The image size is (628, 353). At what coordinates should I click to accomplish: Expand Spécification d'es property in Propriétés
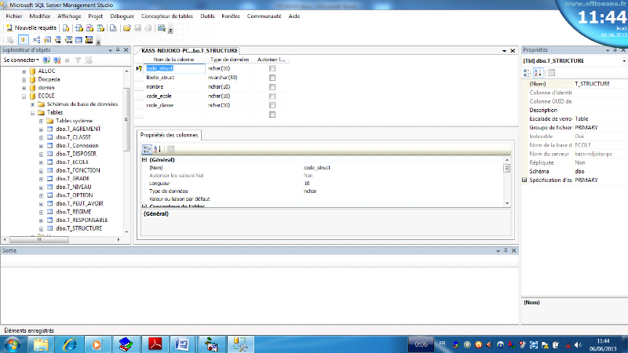point(524,180)
